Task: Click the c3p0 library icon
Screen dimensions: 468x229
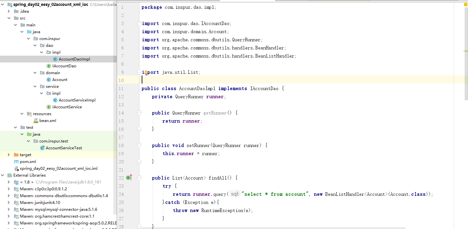Action: 16,189
